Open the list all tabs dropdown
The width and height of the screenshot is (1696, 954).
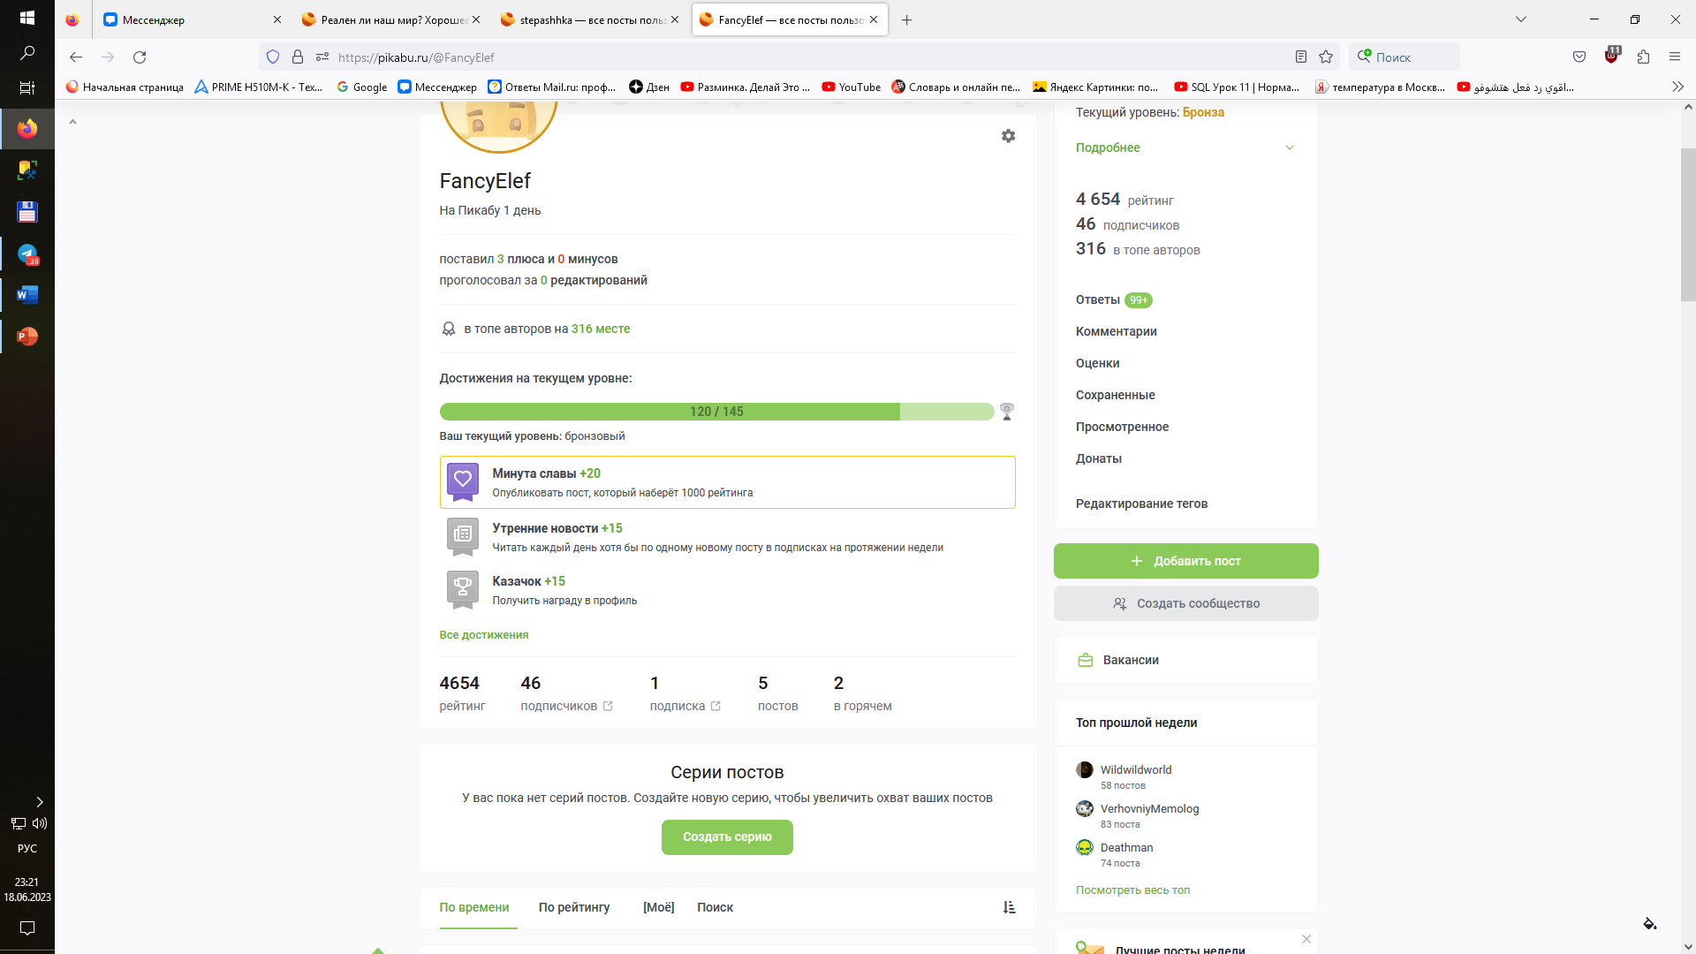(1521, 19)
